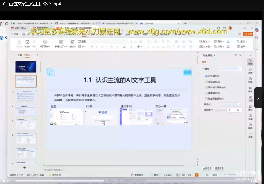Open Transition (切换) panel in right sidebar

pyautogui.click(x=250, y=80)
